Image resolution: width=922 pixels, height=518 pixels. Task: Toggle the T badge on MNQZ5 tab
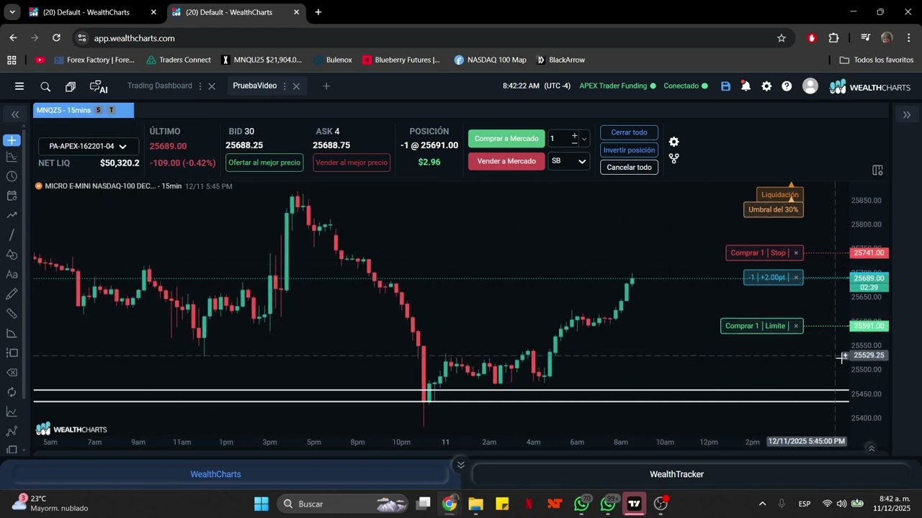112,110
